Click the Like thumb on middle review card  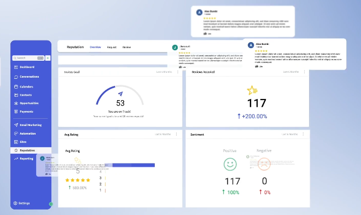[x=180, y=67]
